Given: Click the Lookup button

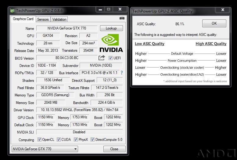Looking at the screenshot, I should pos(111,28).
